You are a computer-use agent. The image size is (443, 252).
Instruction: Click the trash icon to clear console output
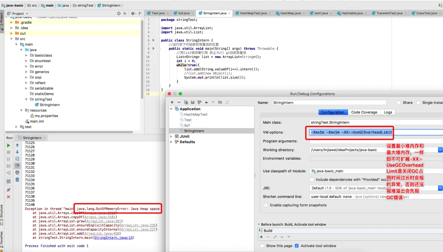[17, 180]
